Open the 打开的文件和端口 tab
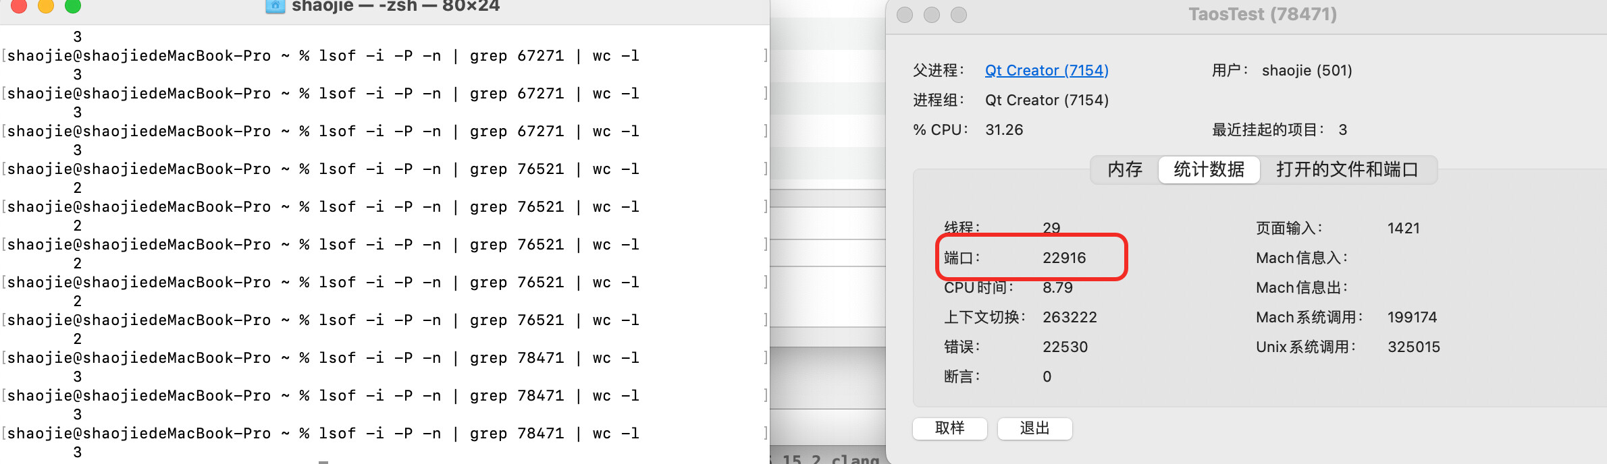Viewport: 1607px width, 464px height. pos(1347,169)
